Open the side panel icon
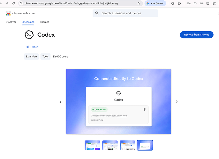 208,3
